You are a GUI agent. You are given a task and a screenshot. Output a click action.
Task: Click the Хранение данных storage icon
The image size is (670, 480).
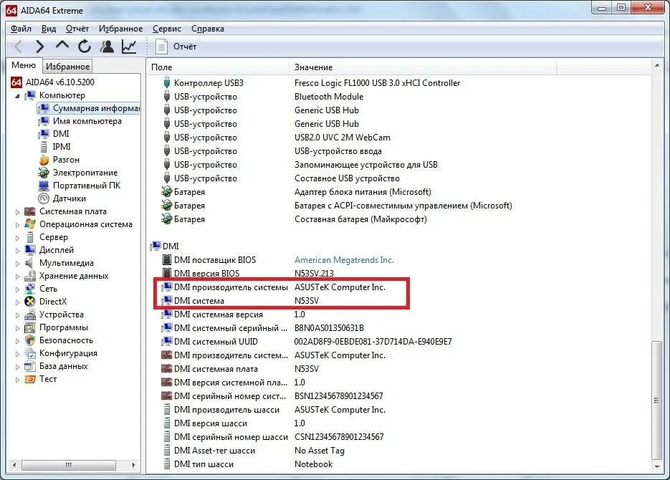pos(30,276)
